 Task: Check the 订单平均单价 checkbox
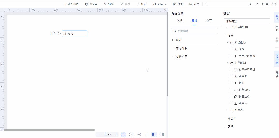(231, 69)
